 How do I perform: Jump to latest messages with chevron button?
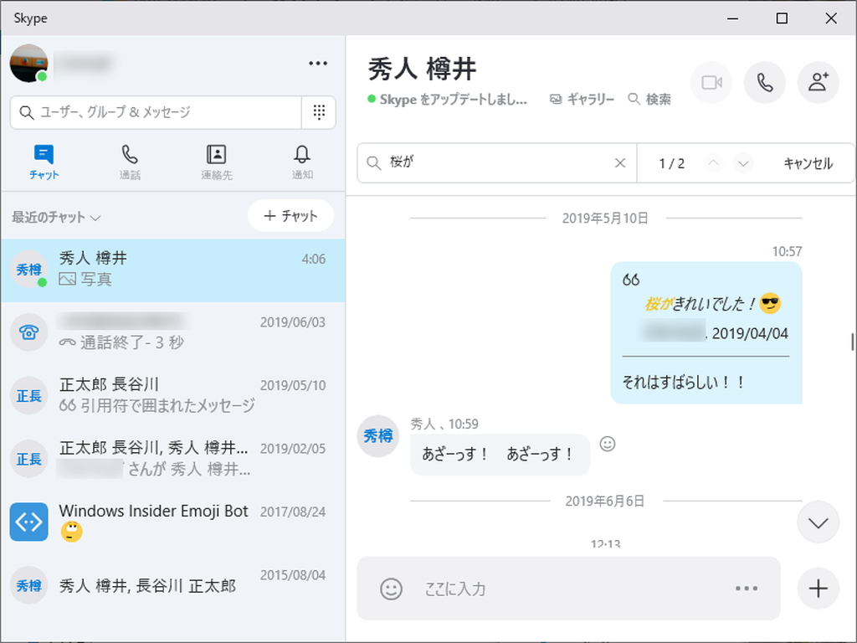tap(818, 522)
